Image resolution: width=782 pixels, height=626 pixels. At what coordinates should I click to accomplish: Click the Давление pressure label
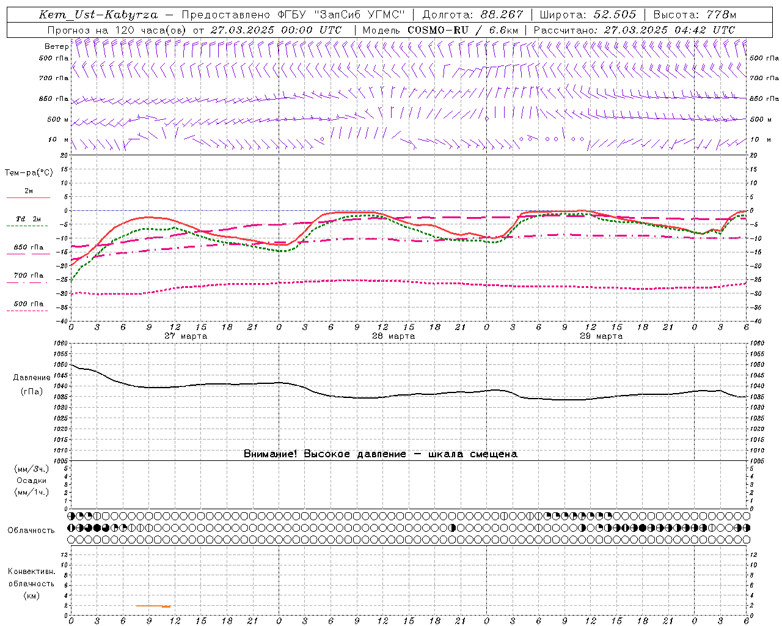tap(32, 378)
